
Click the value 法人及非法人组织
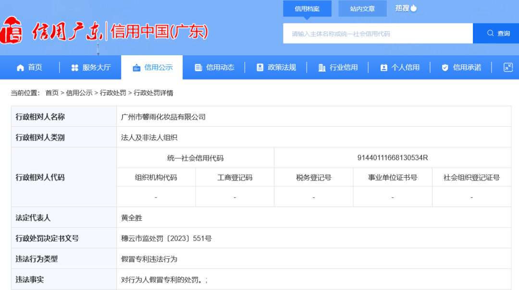point(149,138)
